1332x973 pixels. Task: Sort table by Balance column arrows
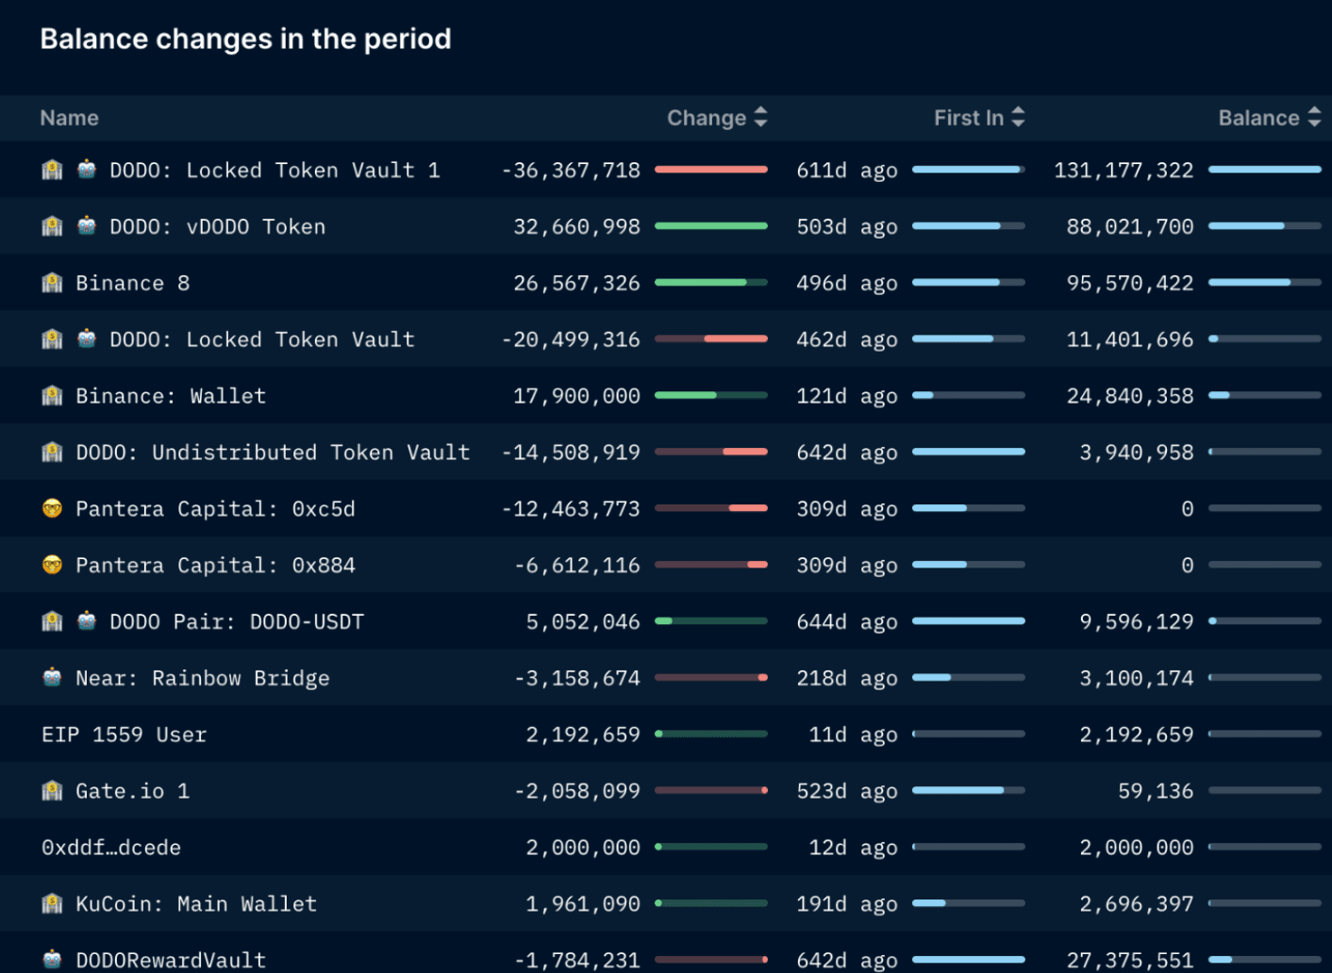tap(1314, 118)
